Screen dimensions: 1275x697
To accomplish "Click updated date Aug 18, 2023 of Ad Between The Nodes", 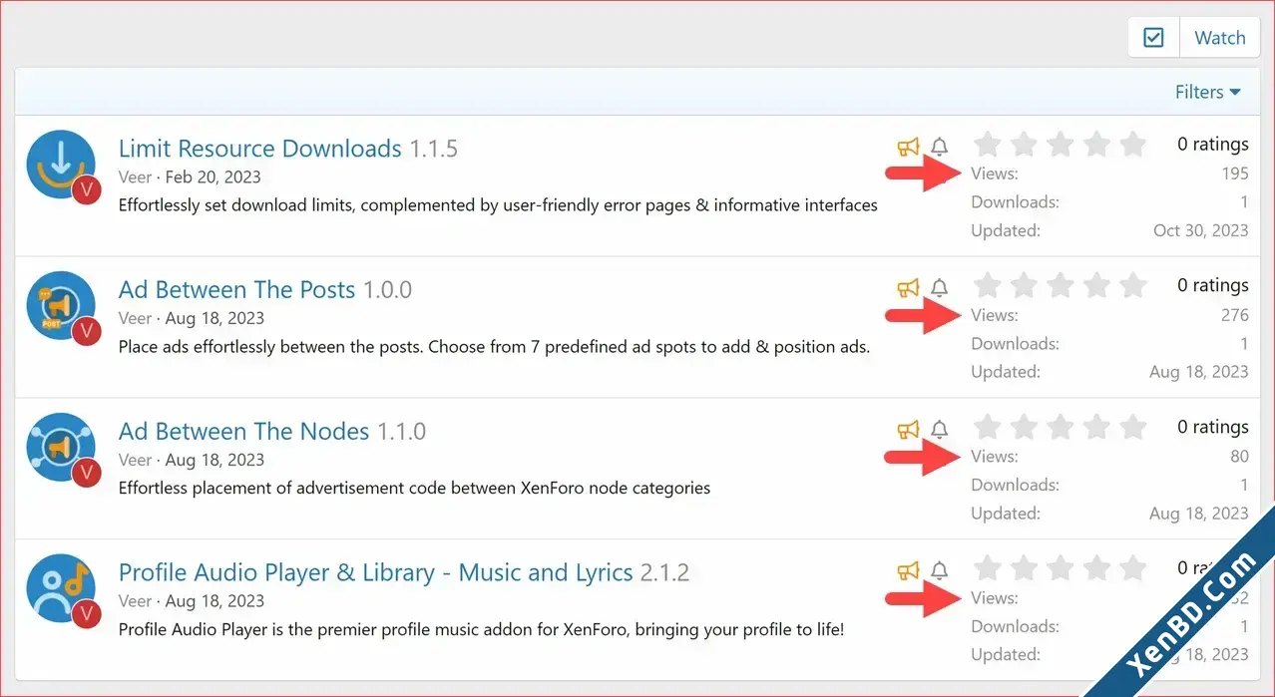I will [x=1199, y=514].
